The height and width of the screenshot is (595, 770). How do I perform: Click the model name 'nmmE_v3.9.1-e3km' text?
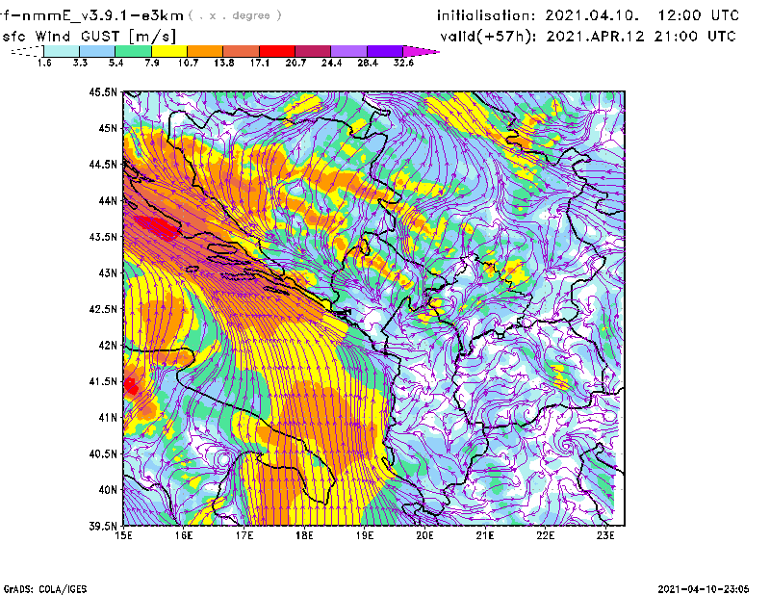[x=99, y=15]
